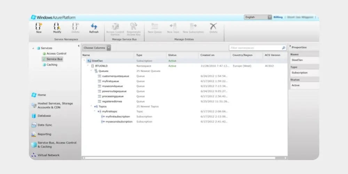Viewport: 348px width, 174px height.
Task: Click the Modify namespace icon
Action: (x=57, y=26)
